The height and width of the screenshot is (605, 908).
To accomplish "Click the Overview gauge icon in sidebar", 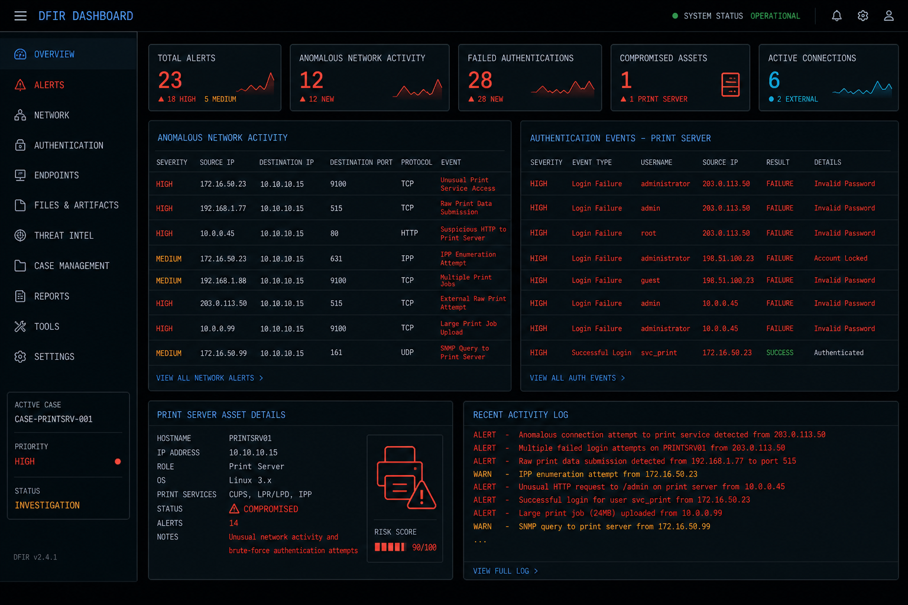I will (20, 54).
